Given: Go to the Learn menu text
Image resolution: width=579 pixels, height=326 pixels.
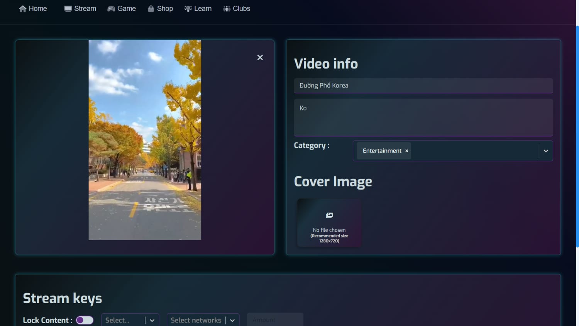Looking at the screenshot, I should [203, 8].
